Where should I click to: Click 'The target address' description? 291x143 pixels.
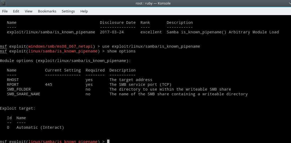coord(131,80)
